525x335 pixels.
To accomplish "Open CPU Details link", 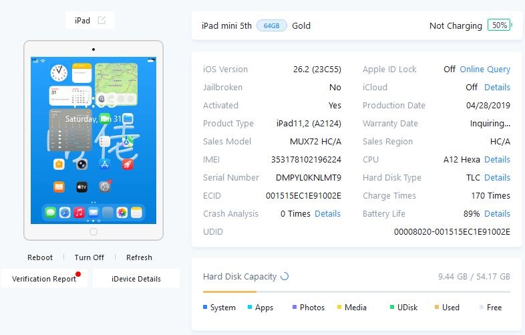I will (x=497, y=160).
